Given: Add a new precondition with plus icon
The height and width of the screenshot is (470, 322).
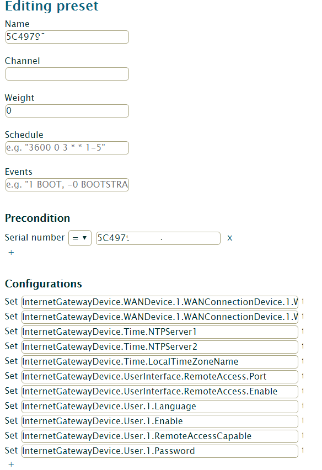Looking at the screenshot, I should click(x=11, y=253).
